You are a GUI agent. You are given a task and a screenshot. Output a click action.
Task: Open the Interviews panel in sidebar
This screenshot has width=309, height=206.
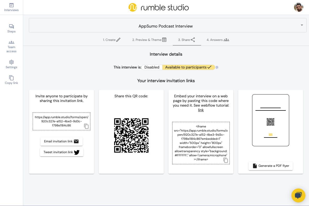(11, 7)
